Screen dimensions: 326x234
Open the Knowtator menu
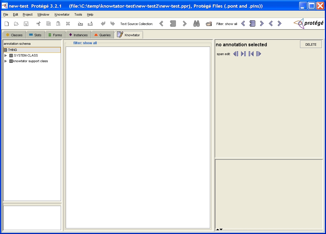click(x=62, y=14)
